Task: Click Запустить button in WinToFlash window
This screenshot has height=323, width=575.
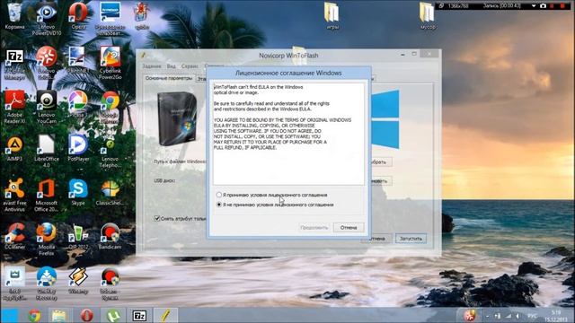Action: pyautogui.click(x=411, y=239)
